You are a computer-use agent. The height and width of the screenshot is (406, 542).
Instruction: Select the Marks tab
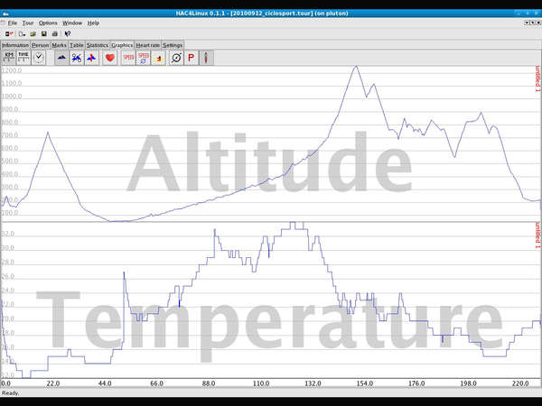pos(60,44)
